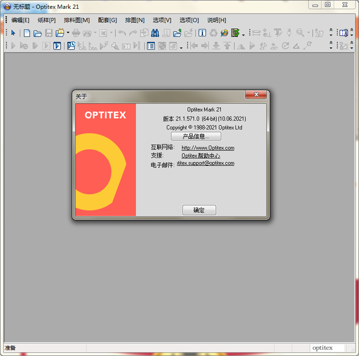This screenshot has height=356, width=359.
Task: Click the grayed-out save diskette icon
Action: 49,33
